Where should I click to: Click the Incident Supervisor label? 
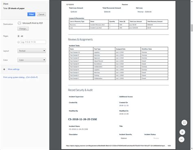[x=76, y=97]
